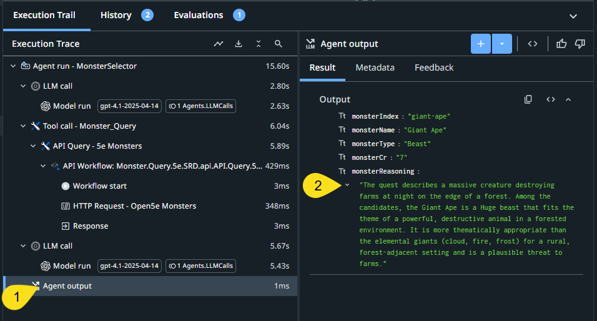Image resolution: width=597 pixels, height=321 pixels.
Task: Click the History count badge 2
Action: tap(147, 15)
